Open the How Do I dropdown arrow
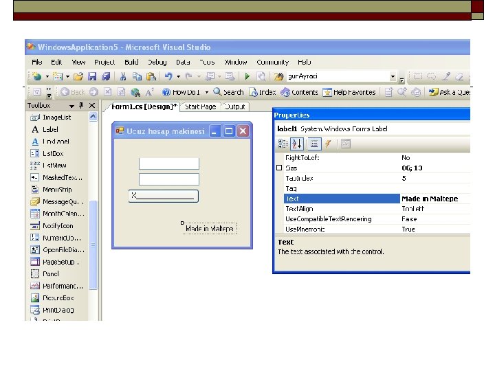This screenshot has height=371, width=495. [x=207, y=92]
